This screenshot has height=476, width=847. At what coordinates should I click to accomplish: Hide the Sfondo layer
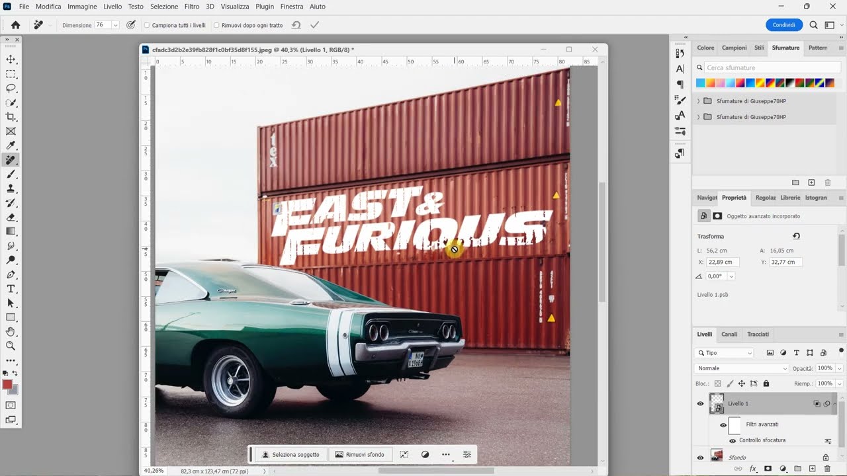point(700,457)
